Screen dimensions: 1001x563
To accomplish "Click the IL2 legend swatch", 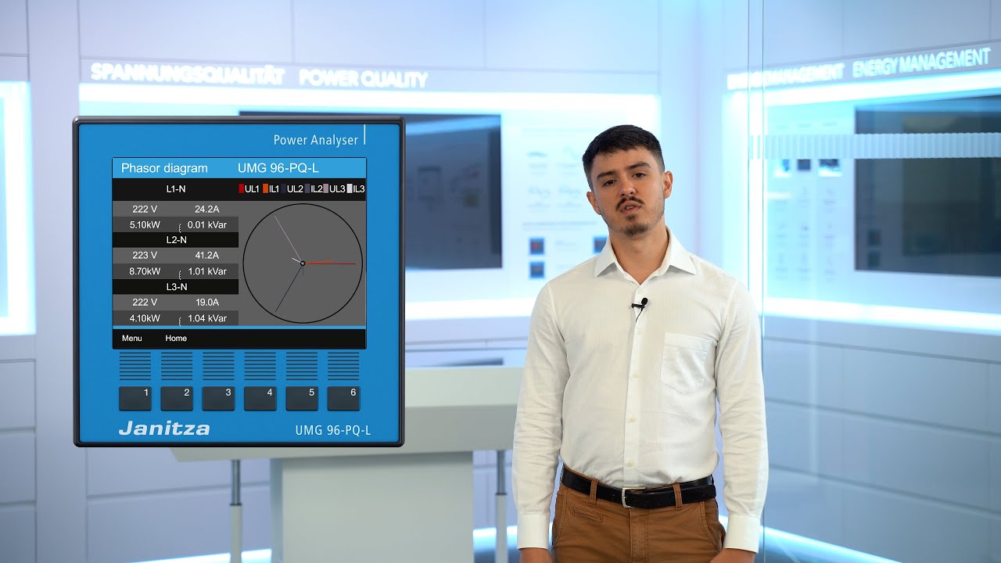I will tap(308, 188).
